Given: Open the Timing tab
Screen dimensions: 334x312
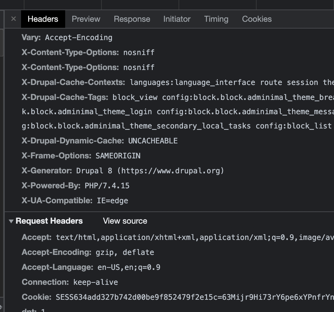Looking at the screenshot, I should [216, 19].
